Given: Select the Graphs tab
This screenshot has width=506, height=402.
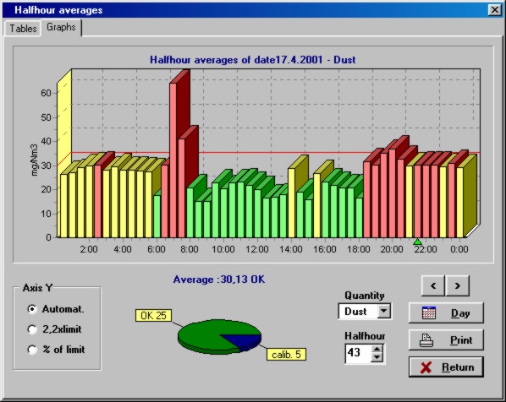Looking at the screenshot, I should pos(61,27).
